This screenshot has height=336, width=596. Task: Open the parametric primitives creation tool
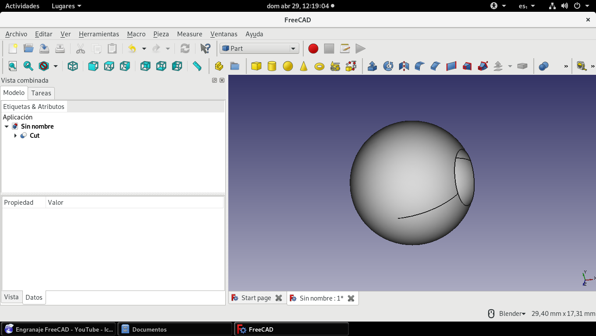pyautogui.click(x=335, y=66)
